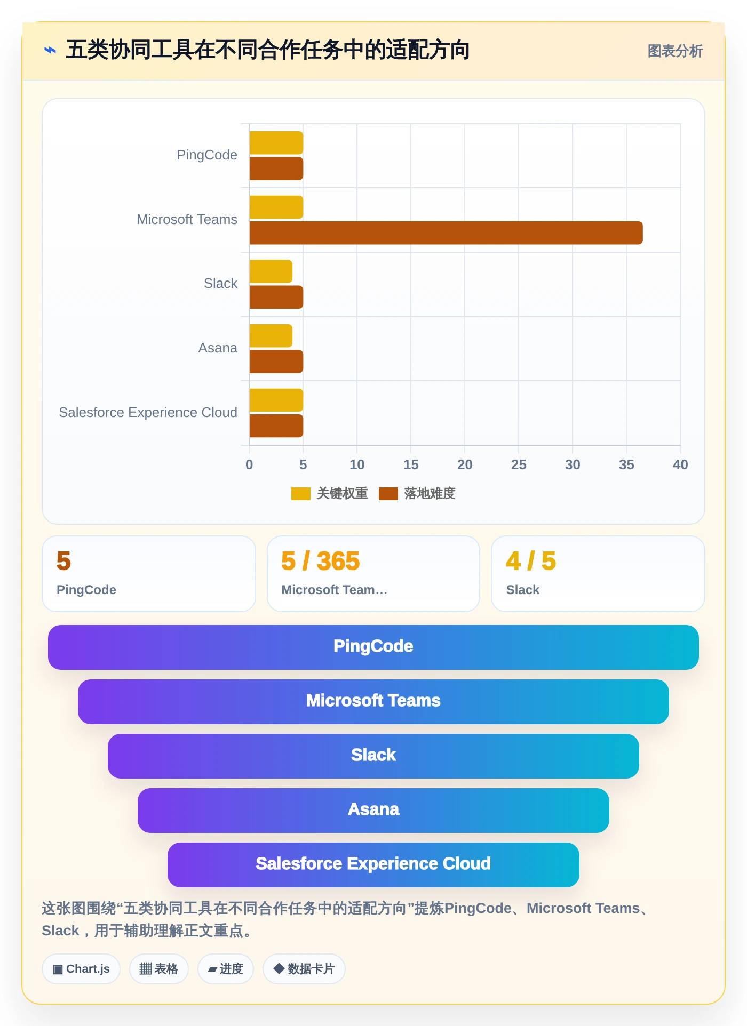This screenshot has width=747, height=1026.
Task: Click the blue lightning icon beside title
Action: pyautogui.click(x=50, y=50)
